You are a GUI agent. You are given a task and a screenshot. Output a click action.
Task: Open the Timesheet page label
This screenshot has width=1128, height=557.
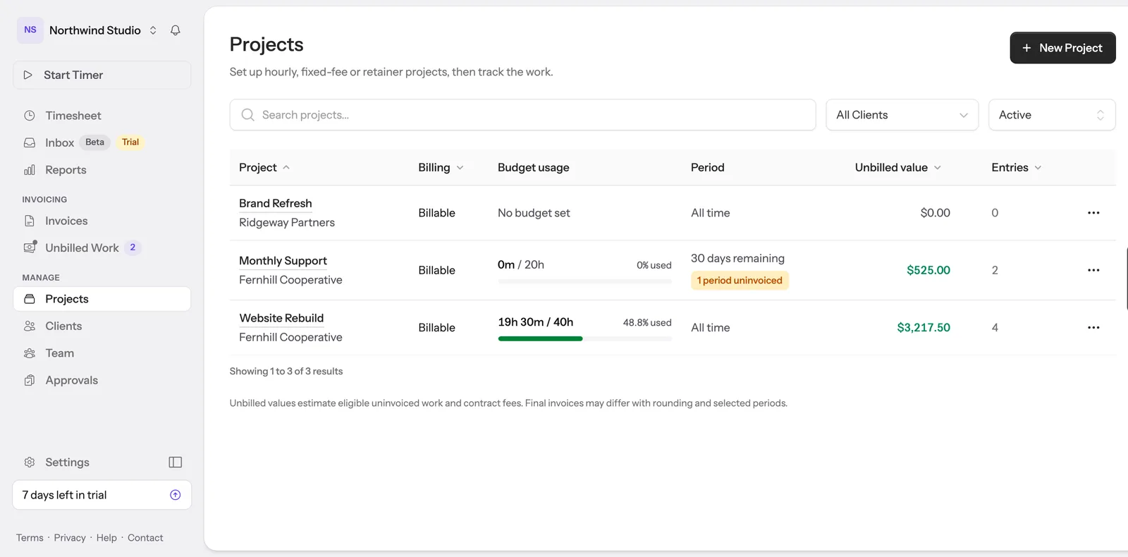[73, 116]
